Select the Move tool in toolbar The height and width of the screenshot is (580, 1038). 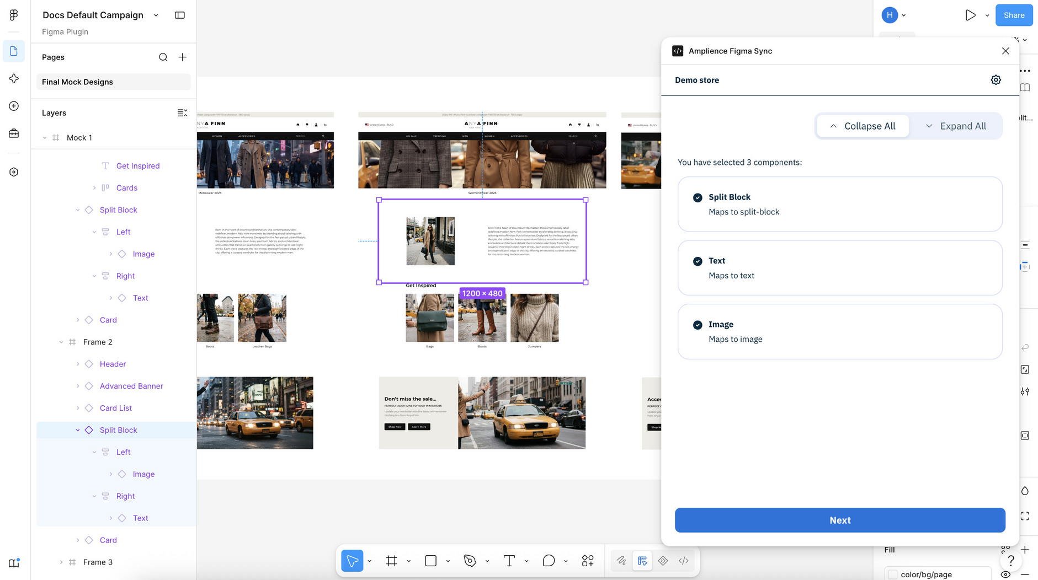pos(352,561)
